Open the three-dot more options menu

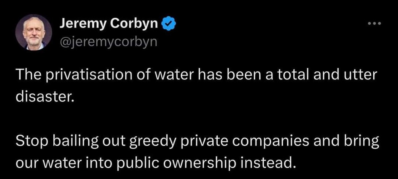tap(375, 24)
